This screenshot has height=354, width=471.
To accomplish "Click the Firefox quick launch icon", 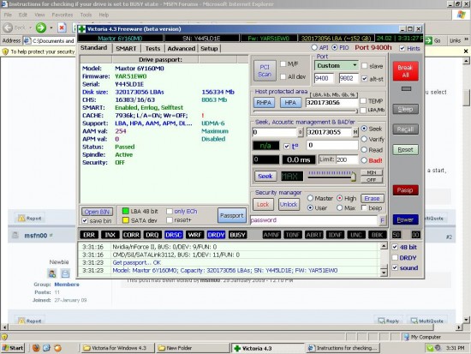I will [36, 348].
